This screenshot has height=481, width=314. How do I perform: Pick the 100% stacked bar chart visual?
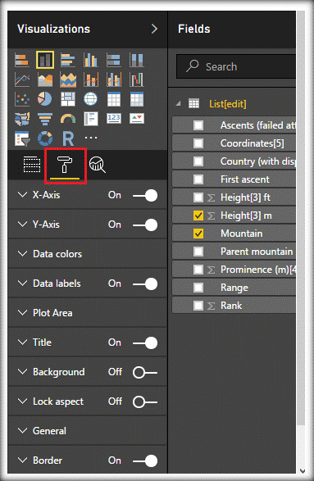click(x=114, y=60)
